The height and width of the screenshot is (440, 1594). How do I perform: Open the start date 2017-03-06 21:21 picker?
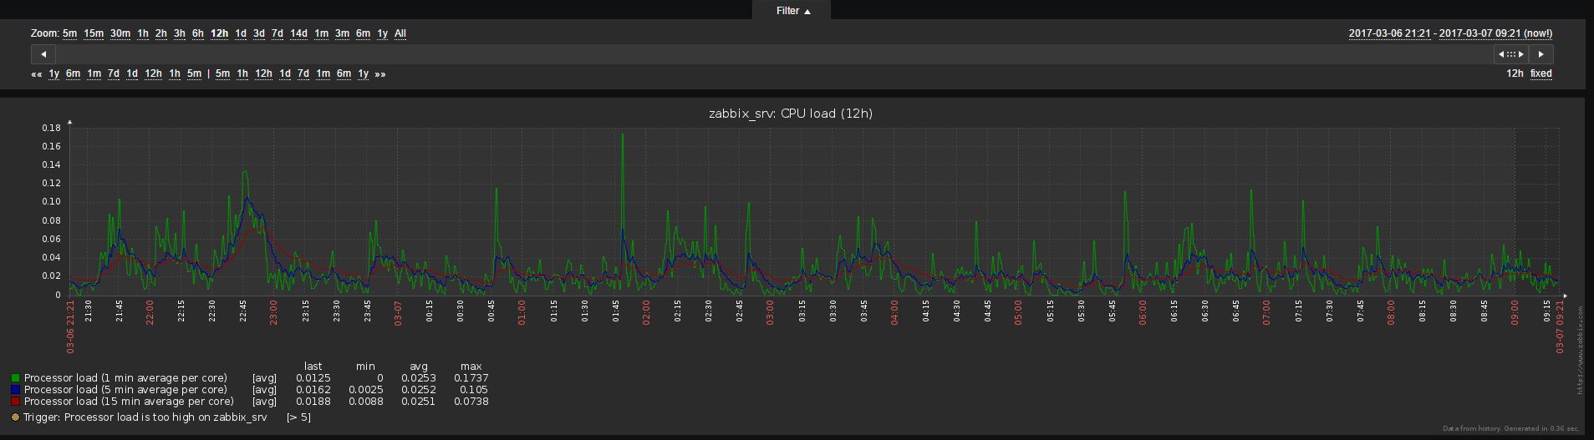coord(1388,33)
